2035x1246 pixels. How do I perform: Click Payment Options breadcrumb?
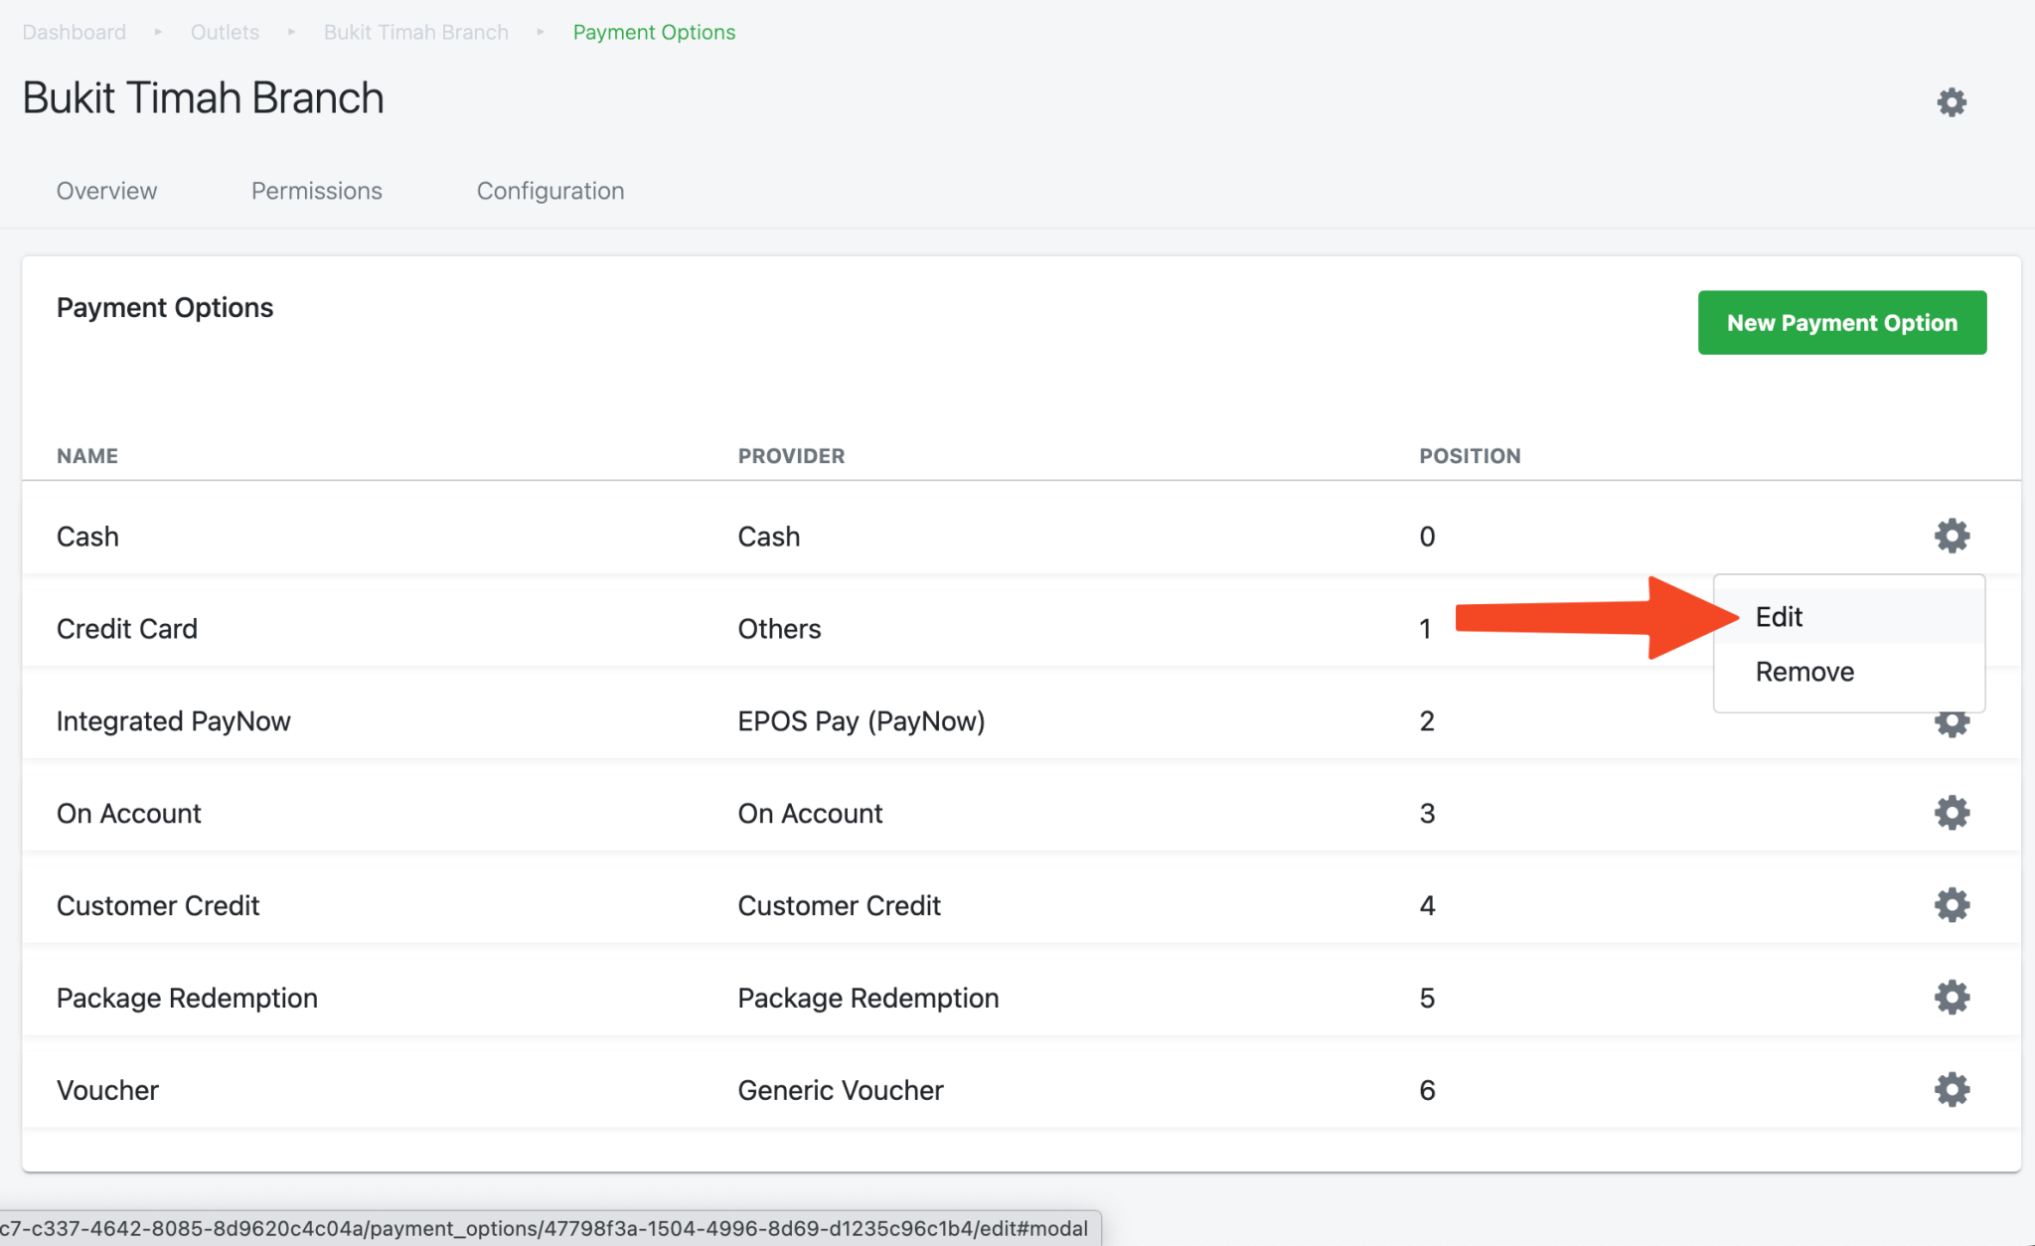654,32
